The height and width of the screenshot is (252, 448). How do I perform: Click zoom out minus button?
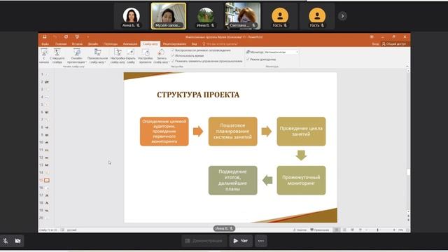tap(367, 230)
